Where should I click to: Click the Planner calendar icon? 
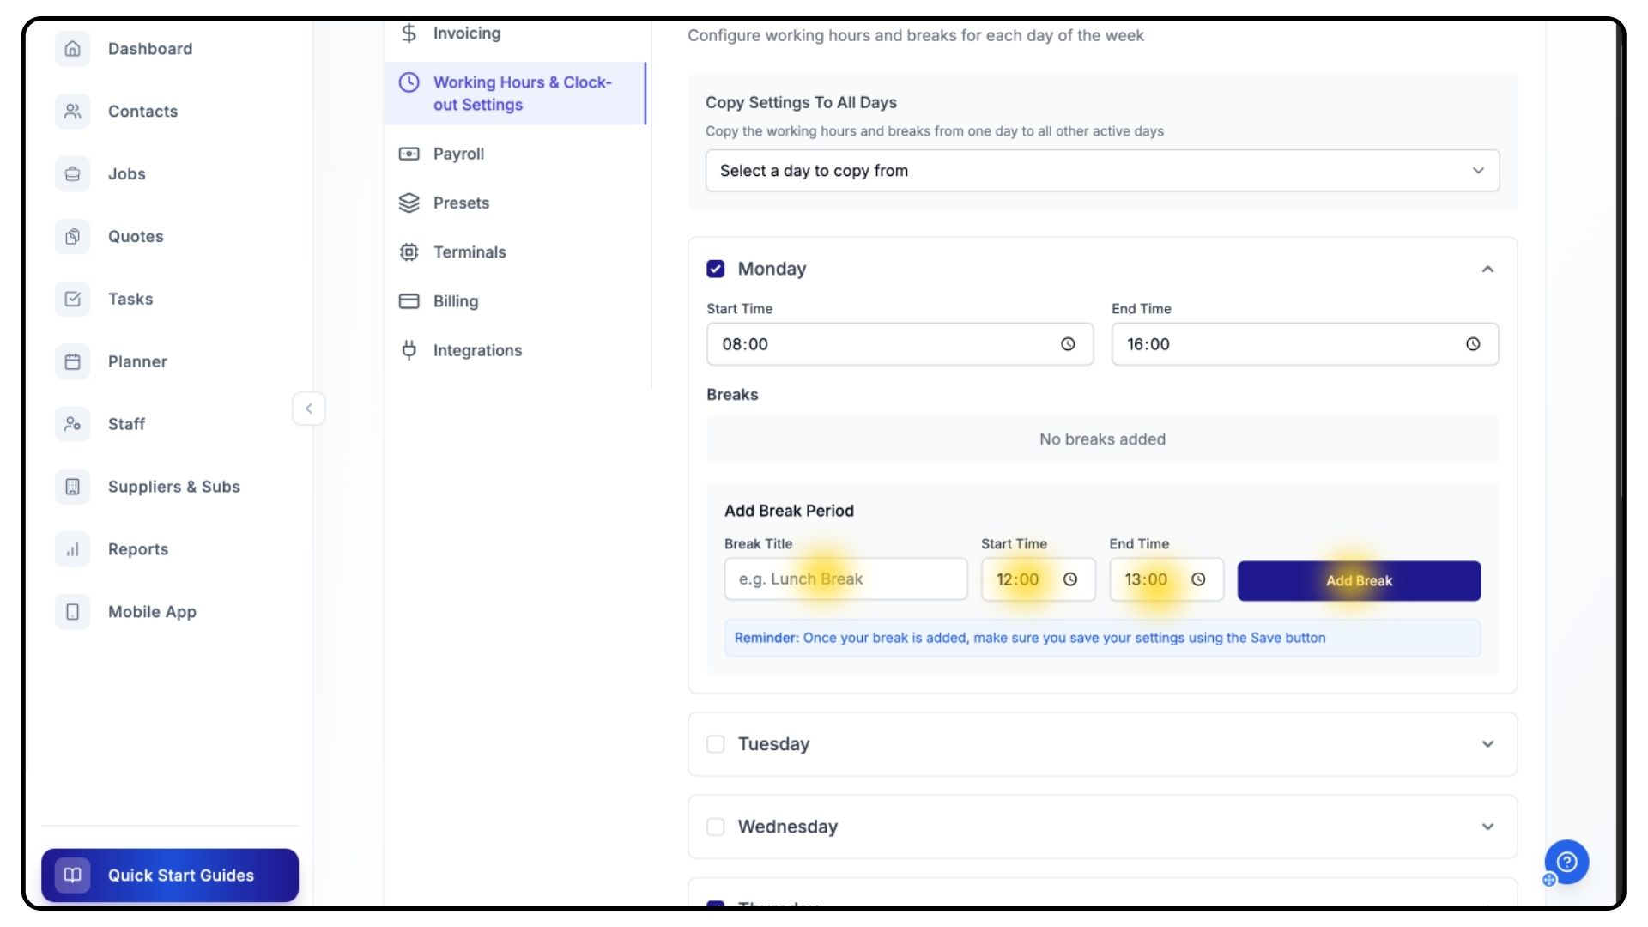[x=73, y=361]
